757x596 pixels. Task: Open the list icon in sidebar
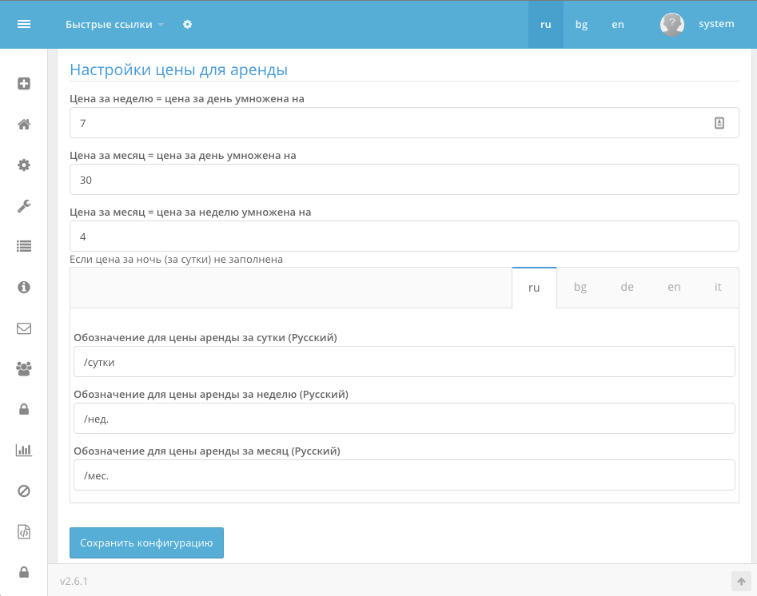tap(24, 247)
